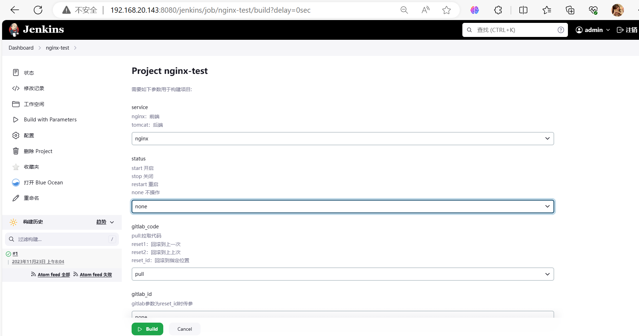Click the nginx-test breadcrumb link
The image size is (639, 336).
(x=57, y=48)
